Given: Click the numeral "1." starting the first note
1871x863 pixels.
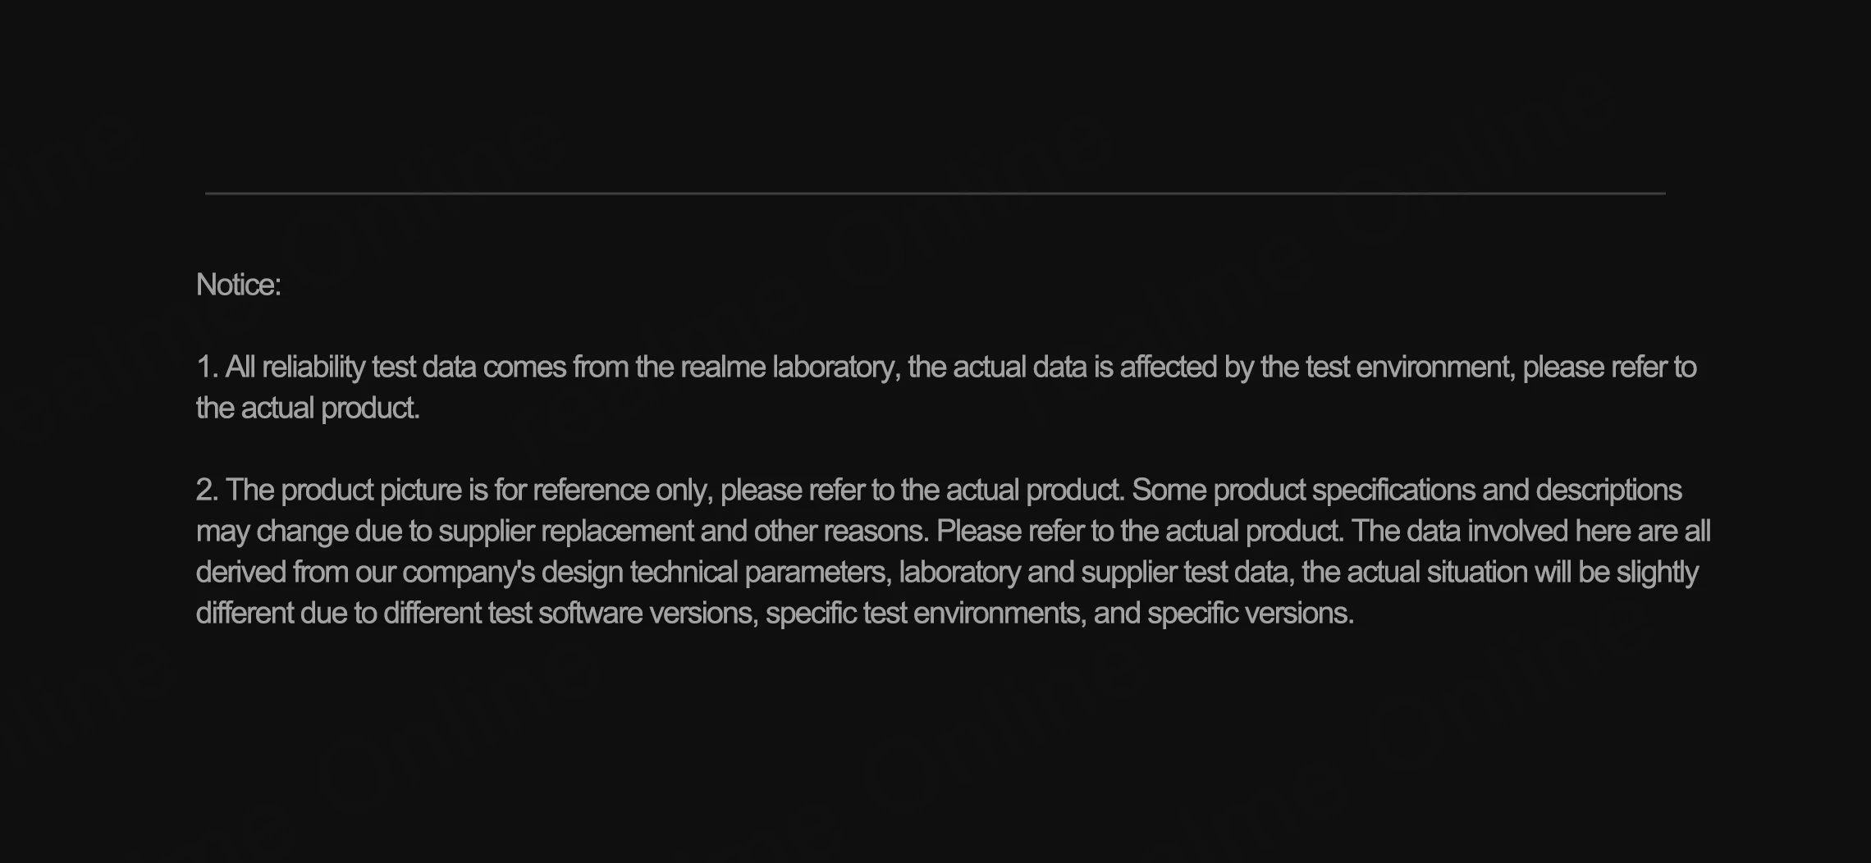Looking at the screenshot, I should 207,368.
